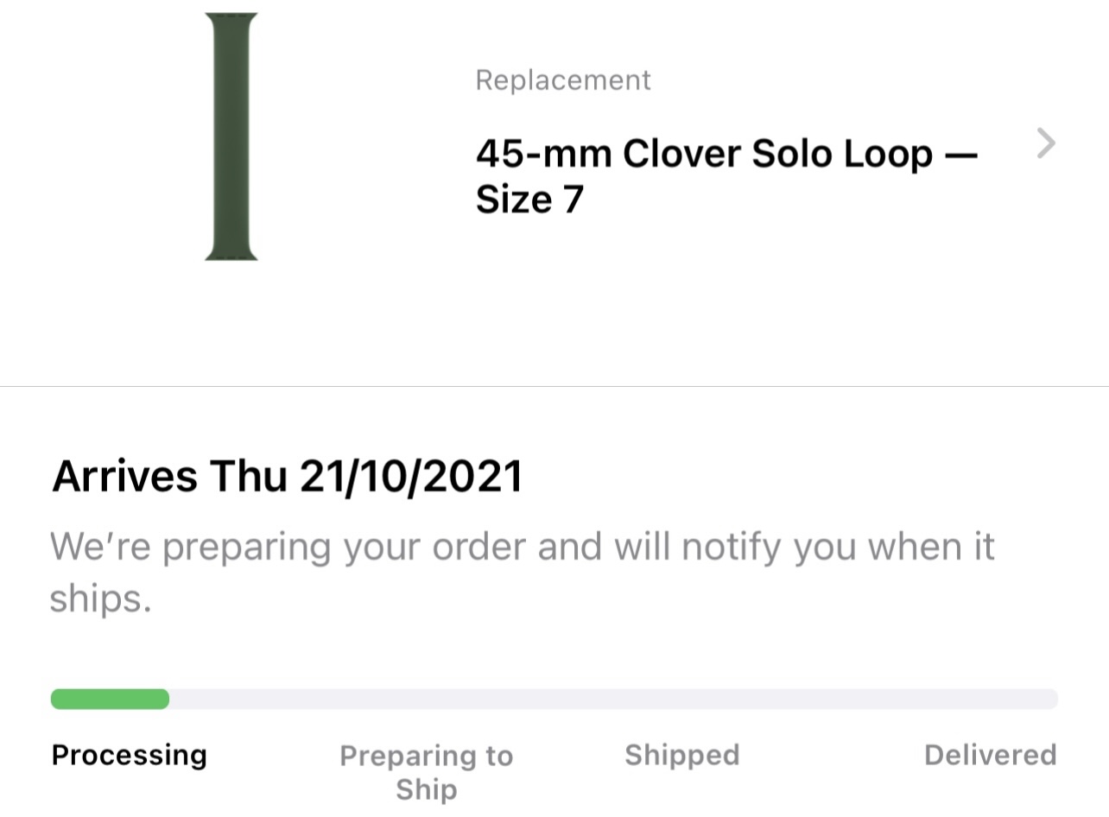Select the "Replacement" label above the product
The height and width of the screenshot is (817, 1109).
(562, 80)
